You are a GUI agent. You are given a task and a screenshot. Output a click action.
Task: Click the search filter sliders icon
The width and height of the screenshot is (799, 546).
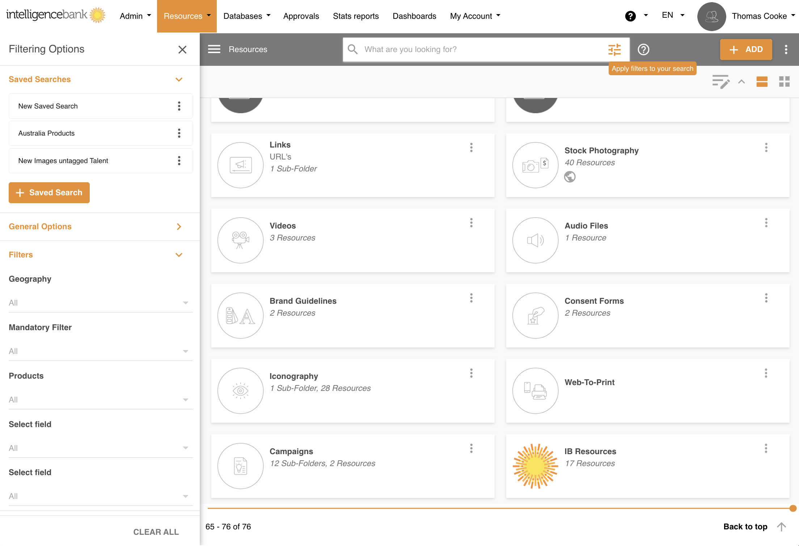coord(614,50)
